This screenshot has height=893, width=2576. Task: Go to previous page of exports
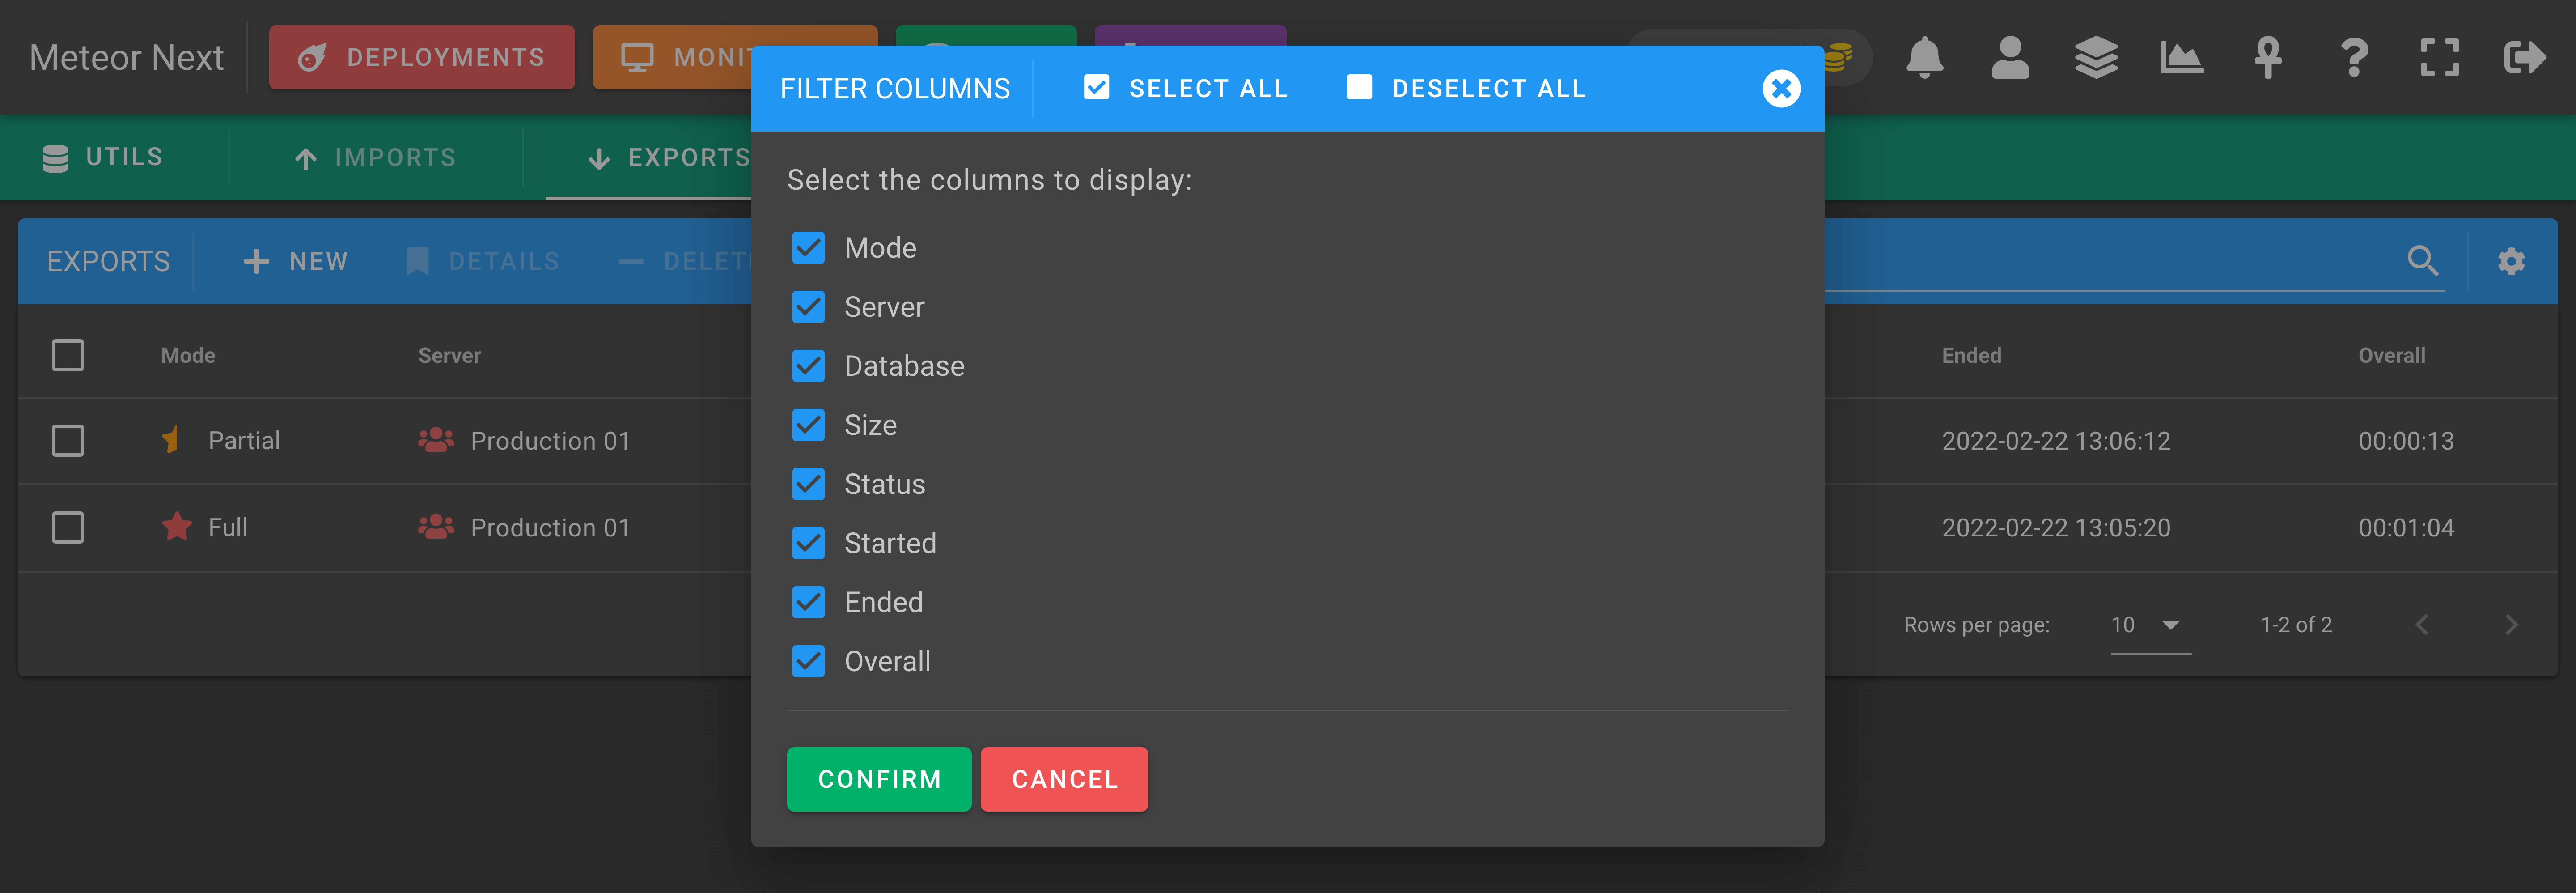(2422, 625)
